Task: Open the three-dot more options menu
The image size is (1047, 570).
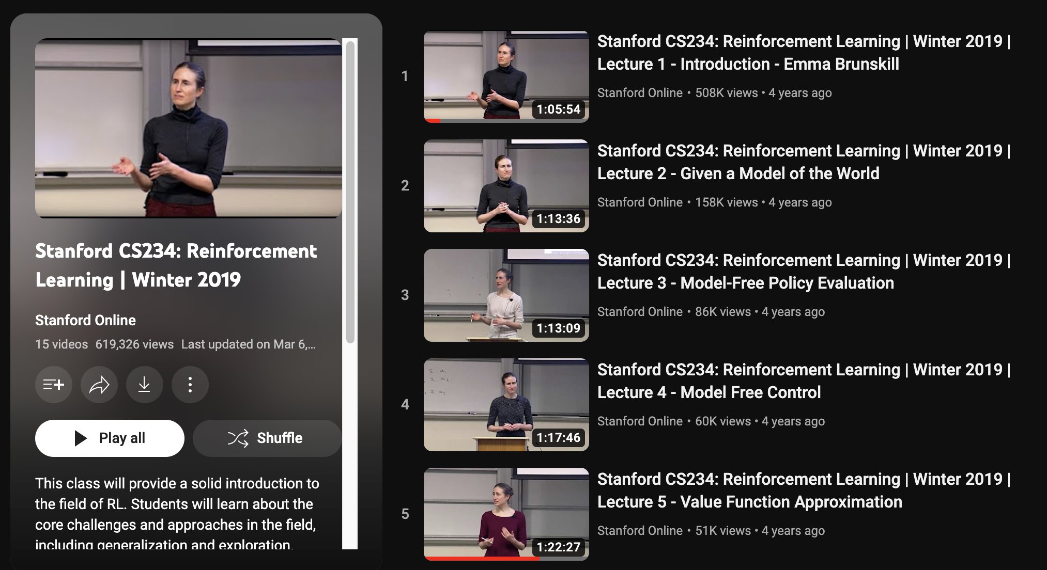Action: [190, 385]
